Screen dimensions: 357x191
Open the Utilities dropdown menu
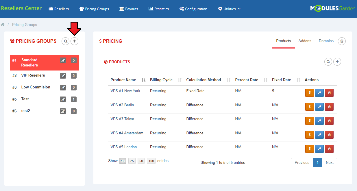pos(229,9)
